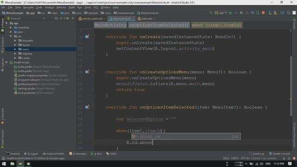Select about_us autocomplete suggestion
Screen dimensions: 297x167
pyautogui.click(x=186, y=136)
